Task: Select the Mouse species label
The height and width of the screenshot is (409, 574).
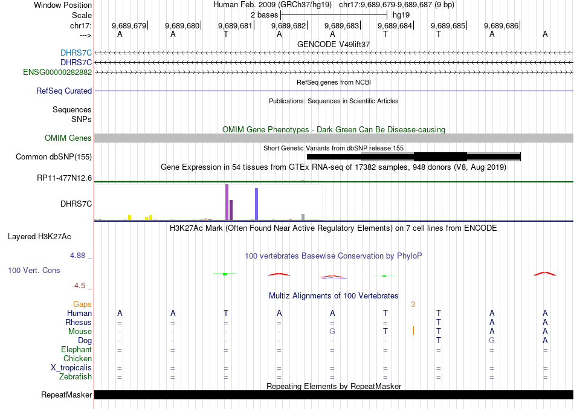Action: (x=80, y=332)
